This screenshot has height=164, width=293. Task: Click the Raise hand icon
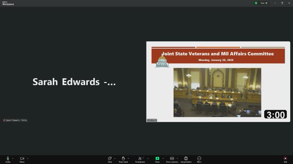coord(123,159)
